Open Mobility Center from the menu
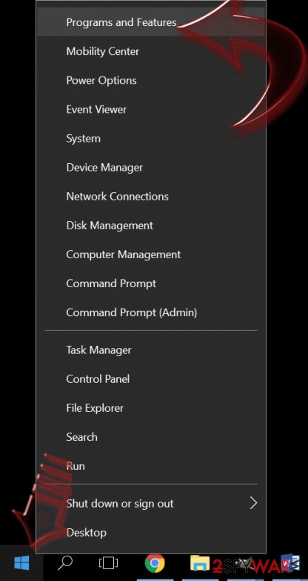 click(x=151, y=51)
